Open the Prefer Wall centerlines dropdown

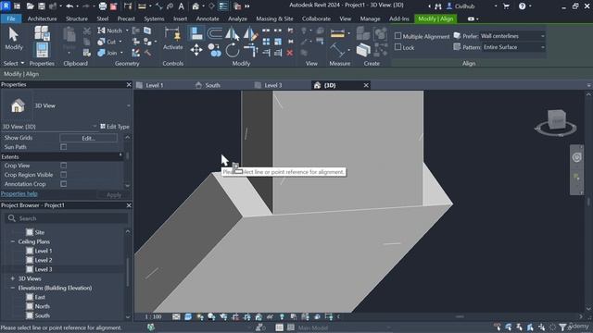click(512, 36)
